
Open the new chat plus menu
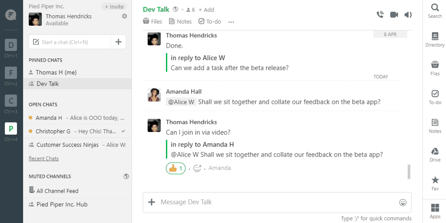(118, 42)
